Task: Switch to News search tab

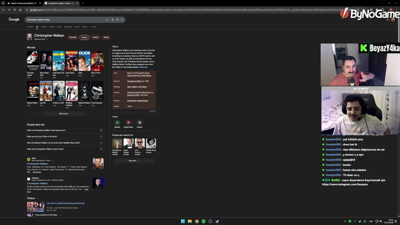Action: (59, 27)
